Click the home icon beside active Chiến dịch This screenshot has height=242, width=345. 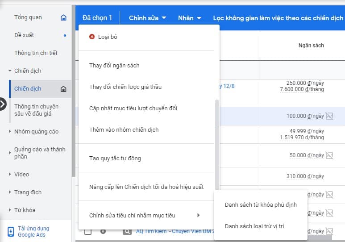point(63,89)
